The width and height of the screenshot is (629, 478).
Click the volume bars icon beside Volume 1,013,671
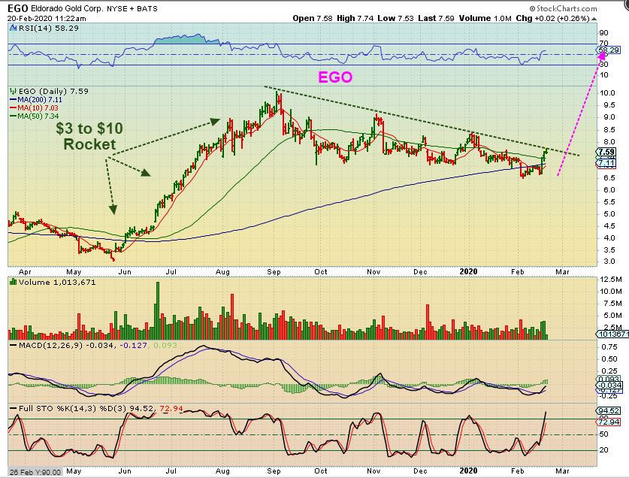pyautogui.click(x=14, y=282)
